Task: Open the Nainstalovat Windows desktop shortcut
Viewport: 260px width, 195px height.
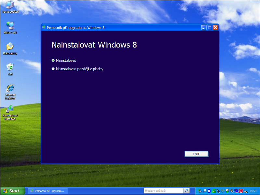Action: (x=10, y=109)
